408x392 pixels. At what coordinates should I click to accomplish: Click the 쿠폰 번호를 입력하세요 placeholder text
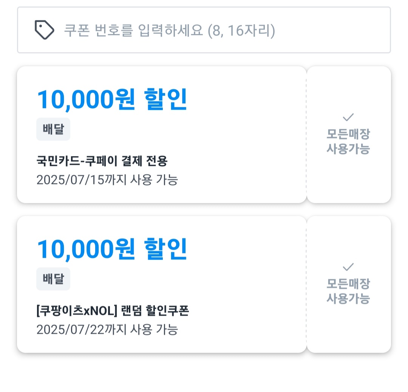(x=169, y=31)
